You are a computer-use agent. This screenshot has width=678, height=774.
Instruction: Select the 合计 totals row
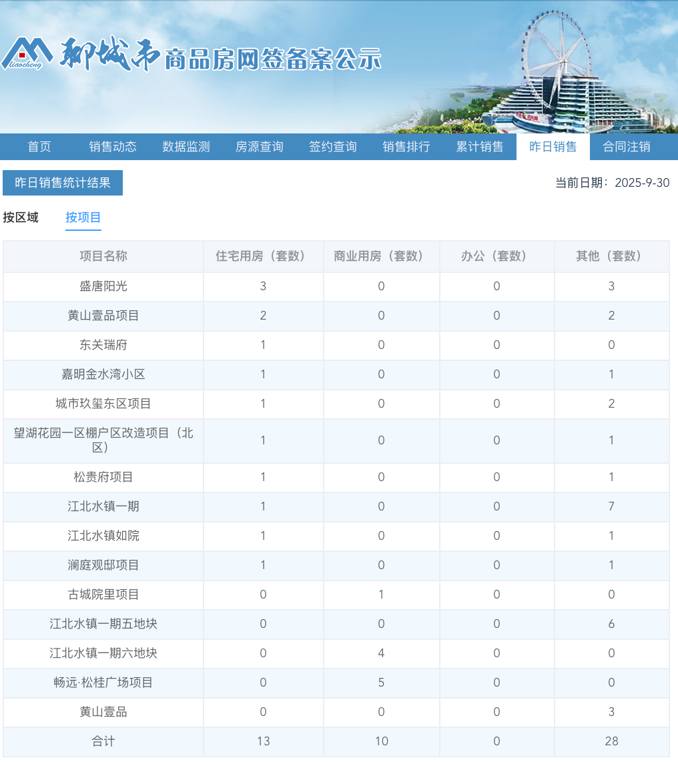click(103, 741)
